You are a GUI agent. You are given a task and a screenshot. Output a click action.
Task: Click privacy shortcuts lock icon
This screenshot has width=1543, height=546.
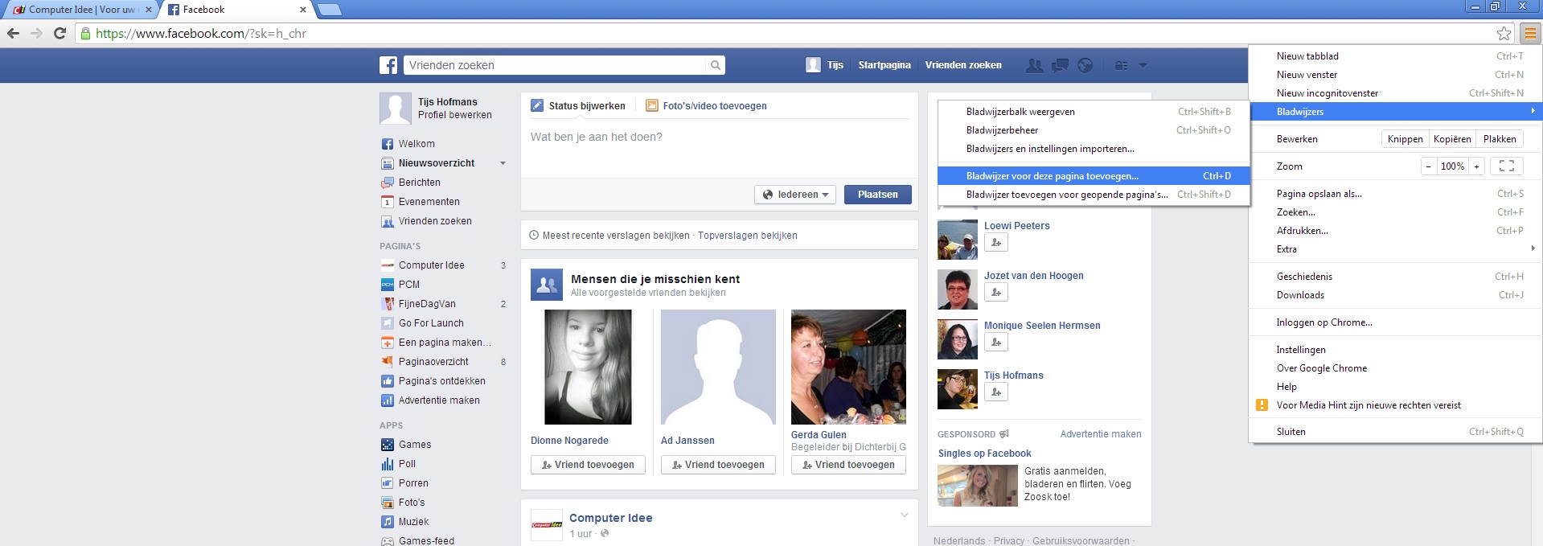1121,65
